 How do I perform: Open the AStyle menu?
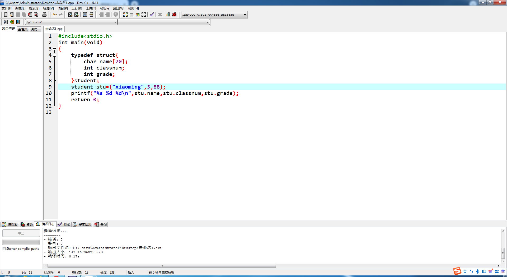[104, 8]
